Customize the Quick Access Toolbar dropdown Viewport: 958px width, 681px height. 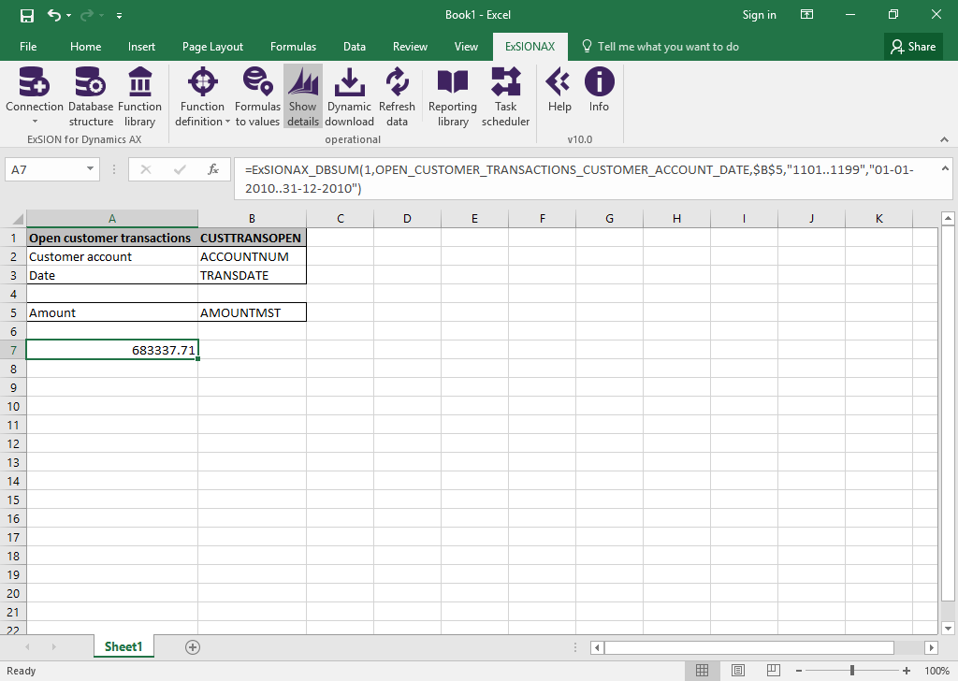(119, 15)
